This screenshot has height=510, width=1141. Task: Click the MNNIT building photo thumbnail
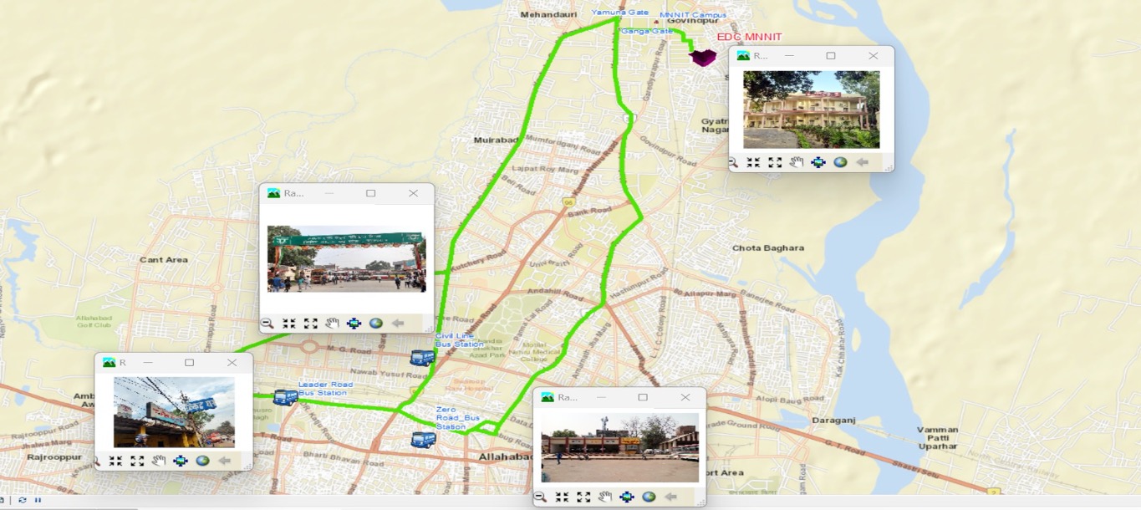pyautogui.click(x=811, y=110)
